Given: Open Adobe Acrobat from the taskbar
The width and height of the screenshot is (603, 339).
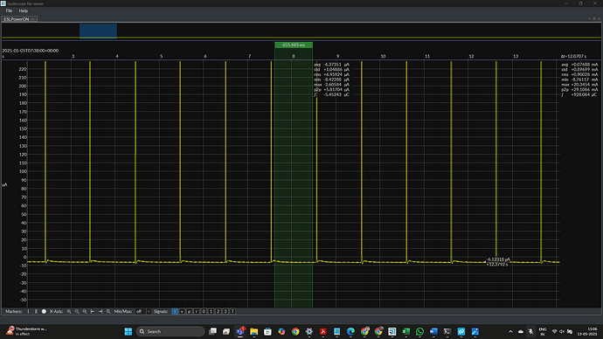Looking at the screenshot, I should coord(323,331).
